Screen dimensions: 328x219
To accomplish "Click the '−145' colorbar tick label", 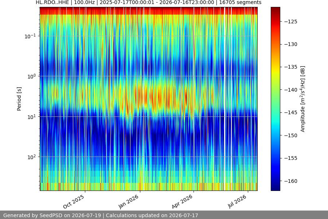I will coord(290,112).
